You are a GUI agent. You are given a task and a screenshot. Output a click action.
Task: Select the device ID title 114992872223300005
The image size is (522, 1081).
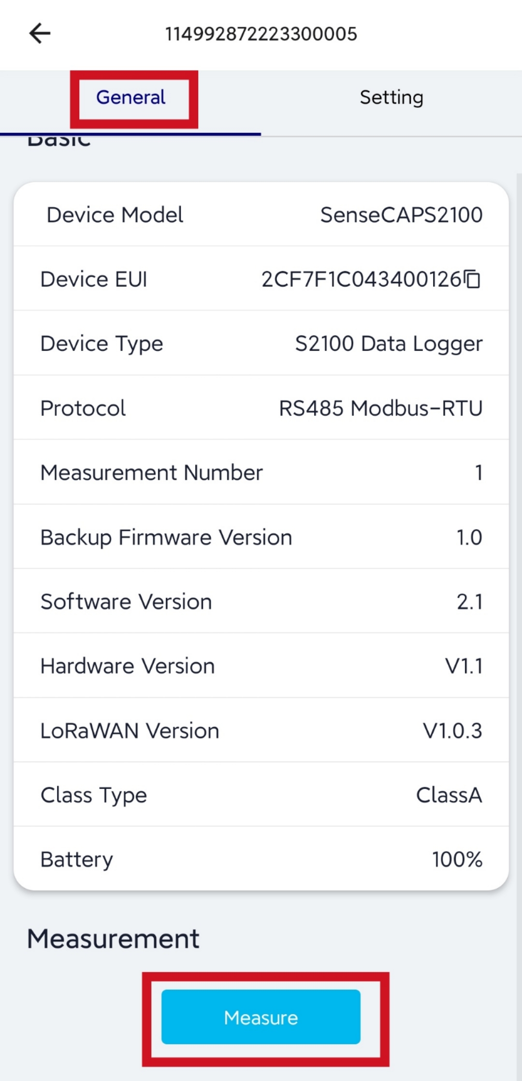(x=261, y=34)
